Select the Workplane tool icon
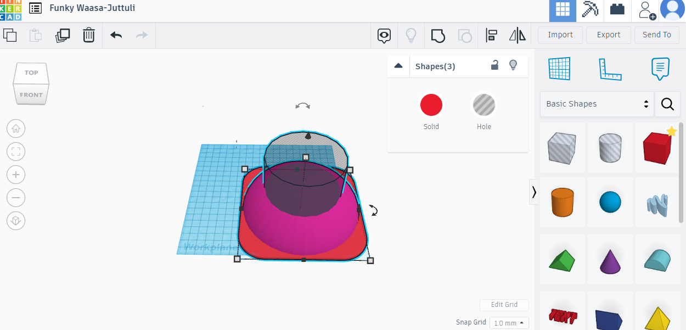Viewport: 686px width, 330px height. [x=560, y=69]
